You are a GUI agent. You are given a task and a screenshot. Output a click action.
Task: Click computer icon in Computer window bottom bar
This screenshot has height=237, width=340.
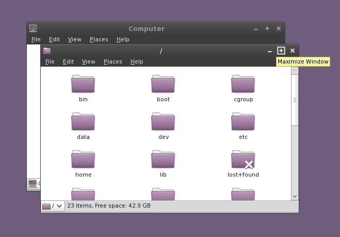[x=33, y=184]
